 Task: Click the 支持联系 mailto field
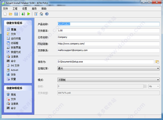coord(108,50)
